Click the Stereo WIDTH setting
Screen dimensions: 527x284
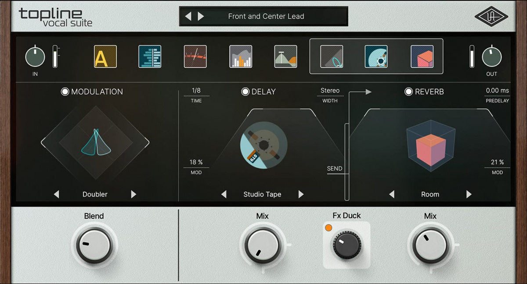[x=330, y=90]
